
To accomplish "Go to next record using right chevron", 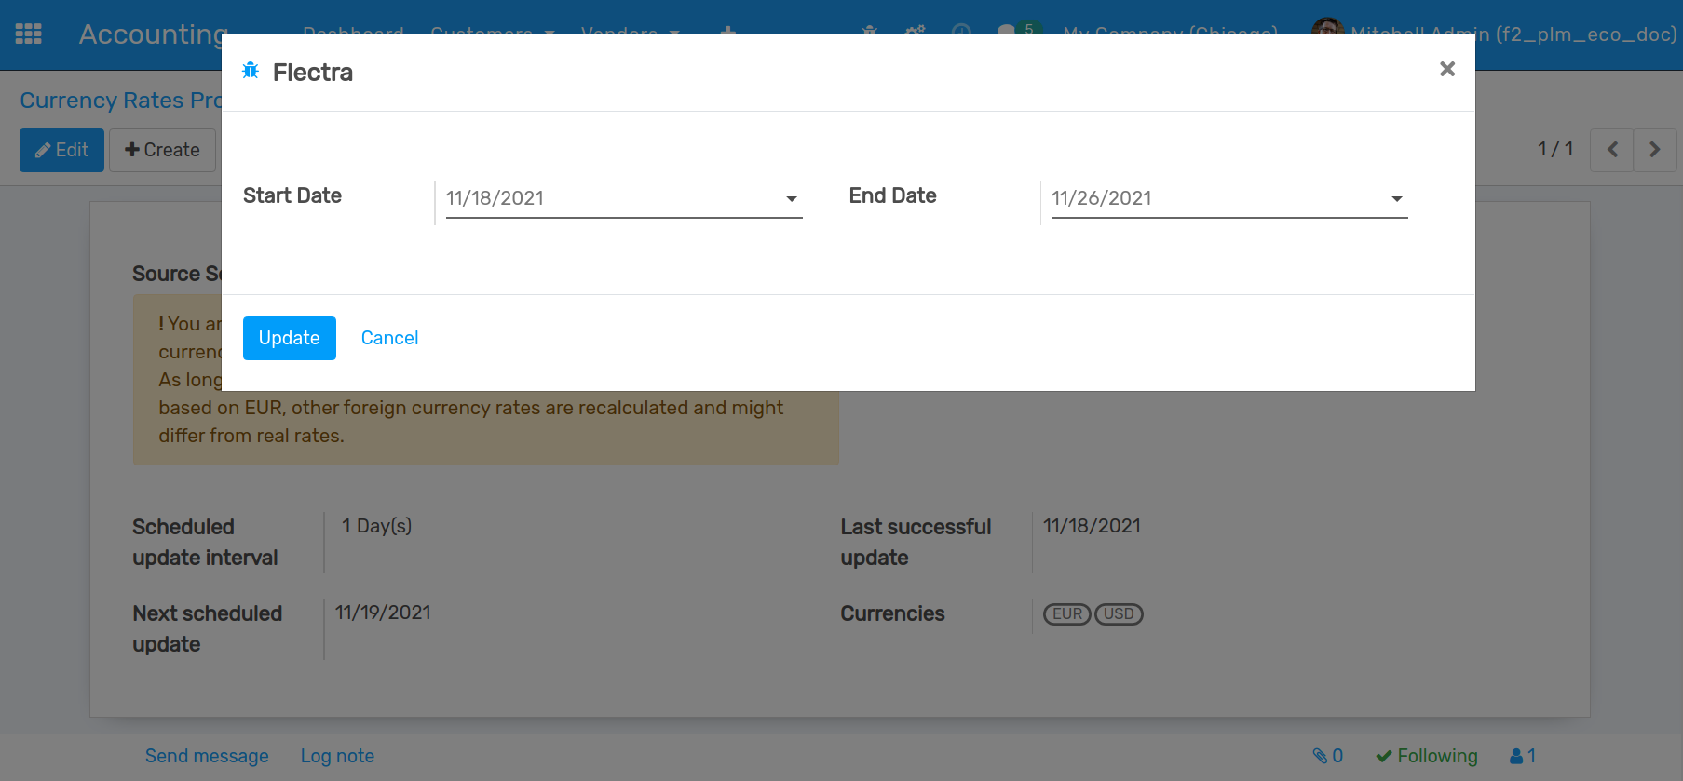I will click(x=1654, y=150).
